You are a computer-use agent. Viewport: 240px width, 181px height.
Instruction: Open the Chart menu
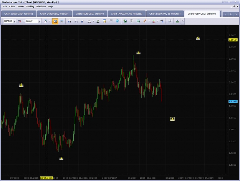[12, 7]
